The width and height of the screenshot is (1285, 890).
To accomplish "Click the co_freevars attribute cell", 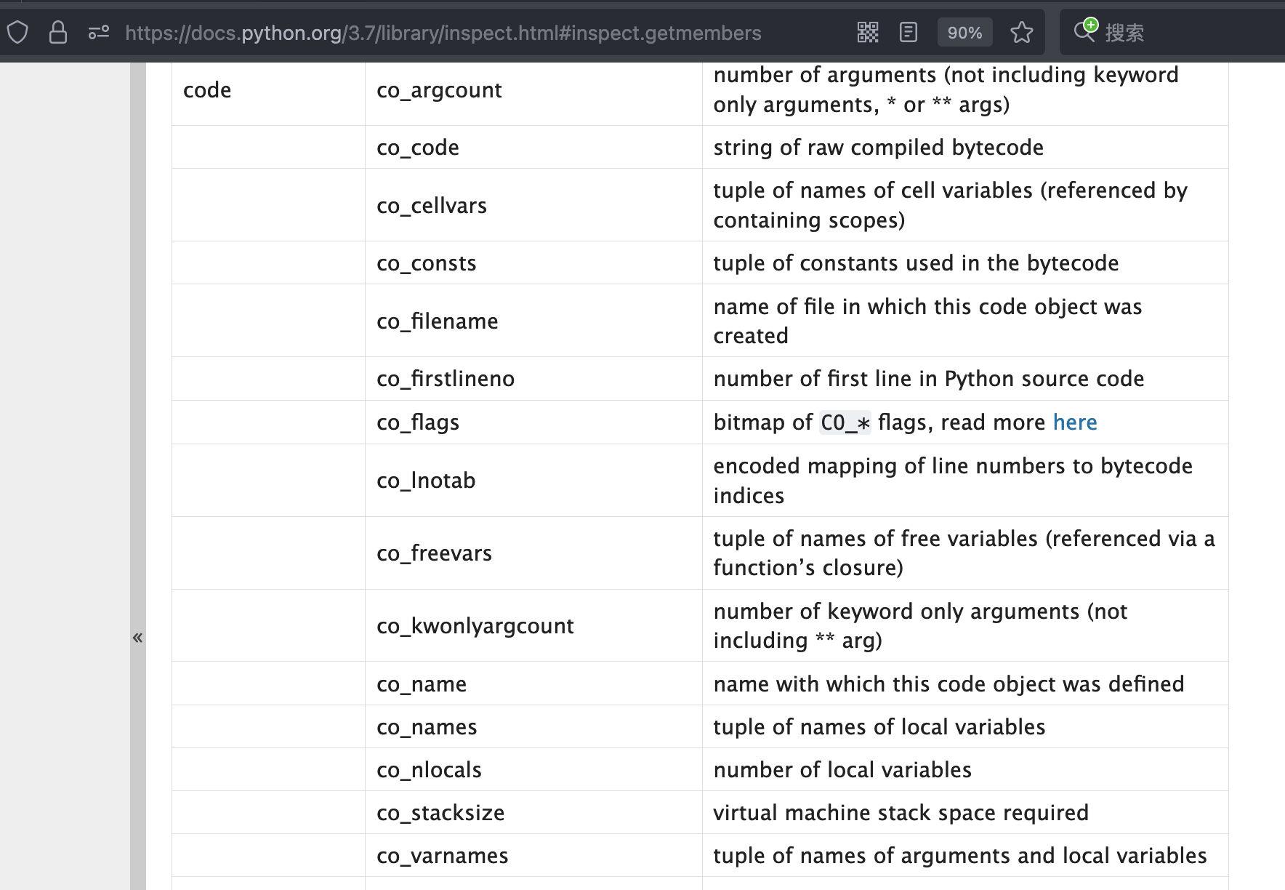I will coord(533,553).
